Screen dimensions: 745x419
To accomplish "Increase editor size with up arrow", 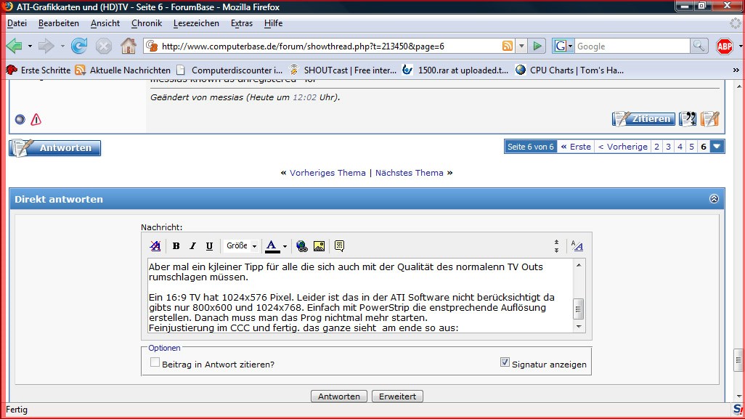I will pyautogui.click(x=556, y=243).
